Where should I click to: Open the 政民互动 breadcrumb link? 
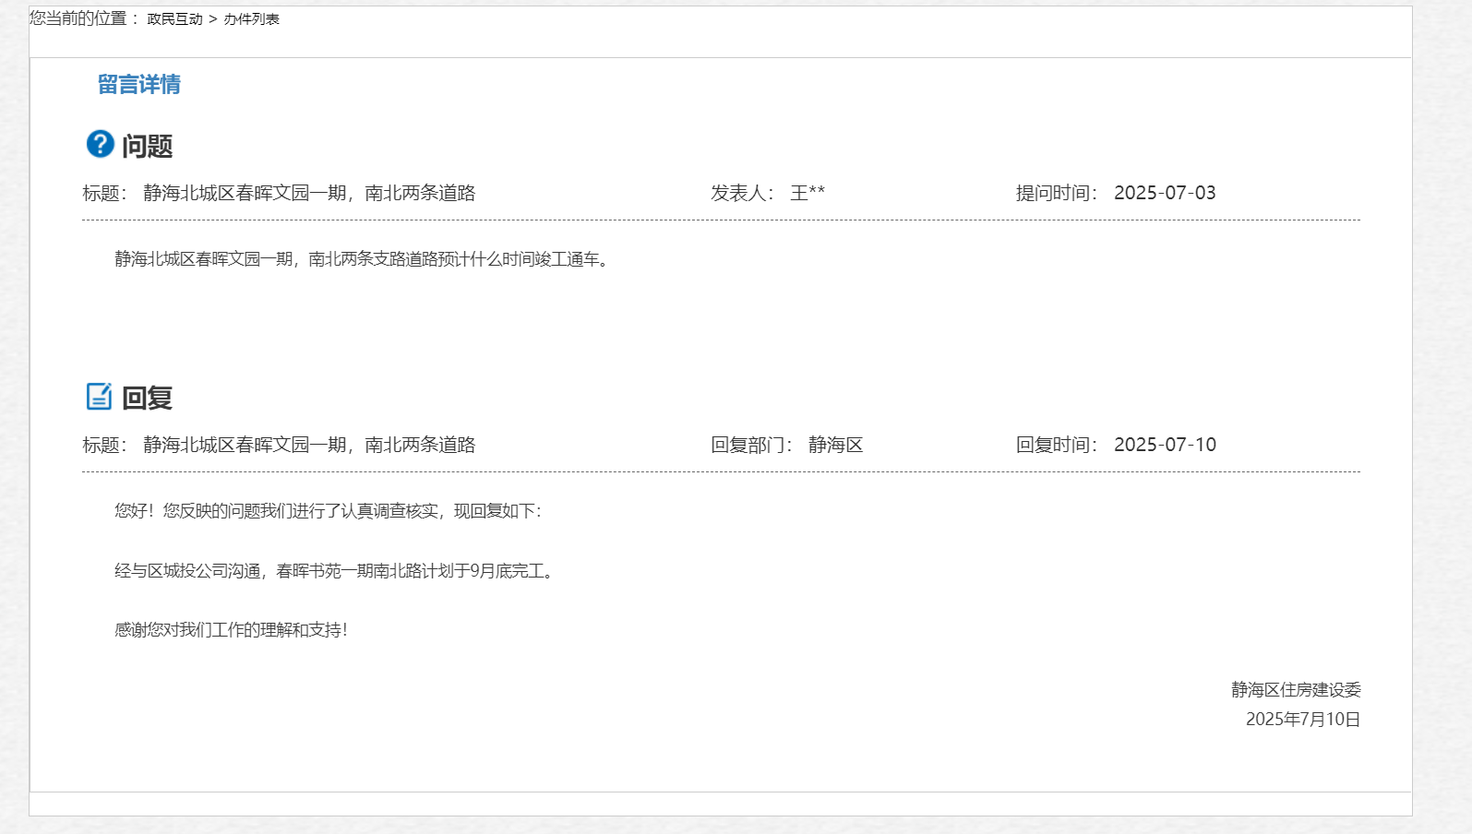(x=174, y=19)
